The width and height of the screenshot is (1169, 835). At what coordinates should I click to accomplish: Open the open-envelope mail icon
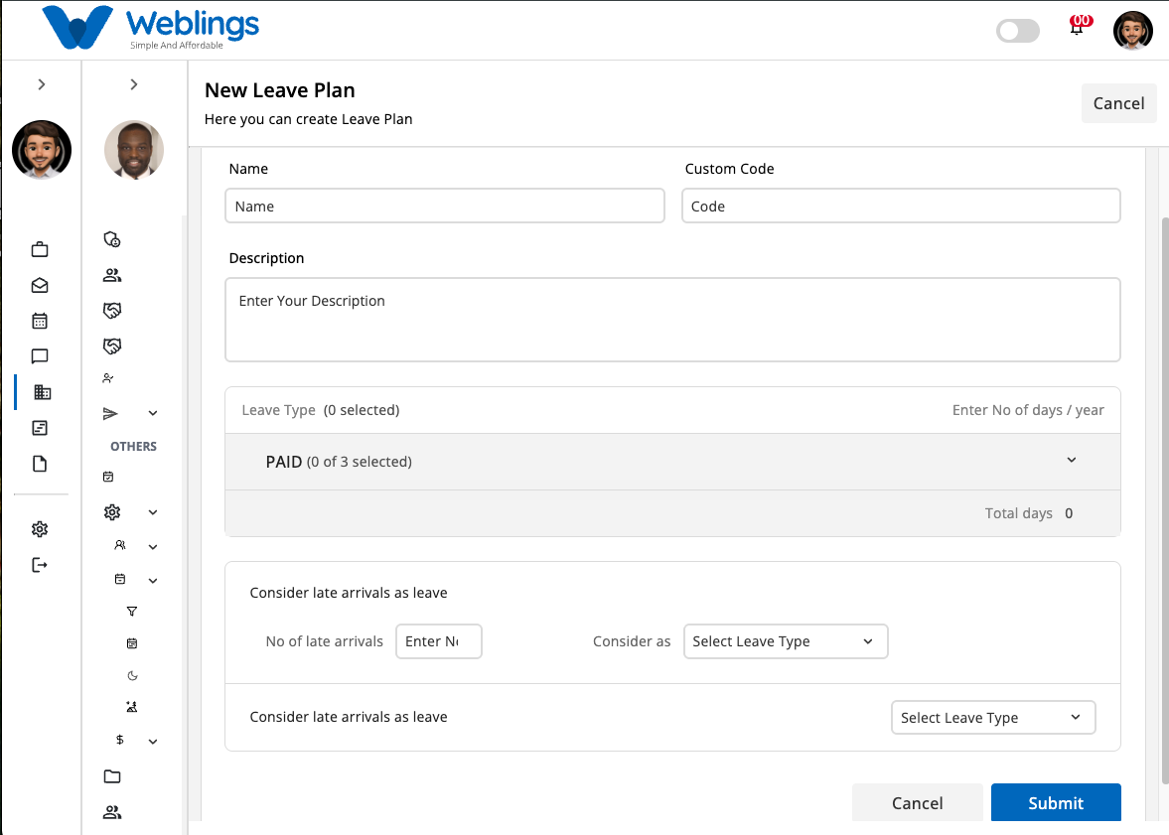(x=40, y=285)
